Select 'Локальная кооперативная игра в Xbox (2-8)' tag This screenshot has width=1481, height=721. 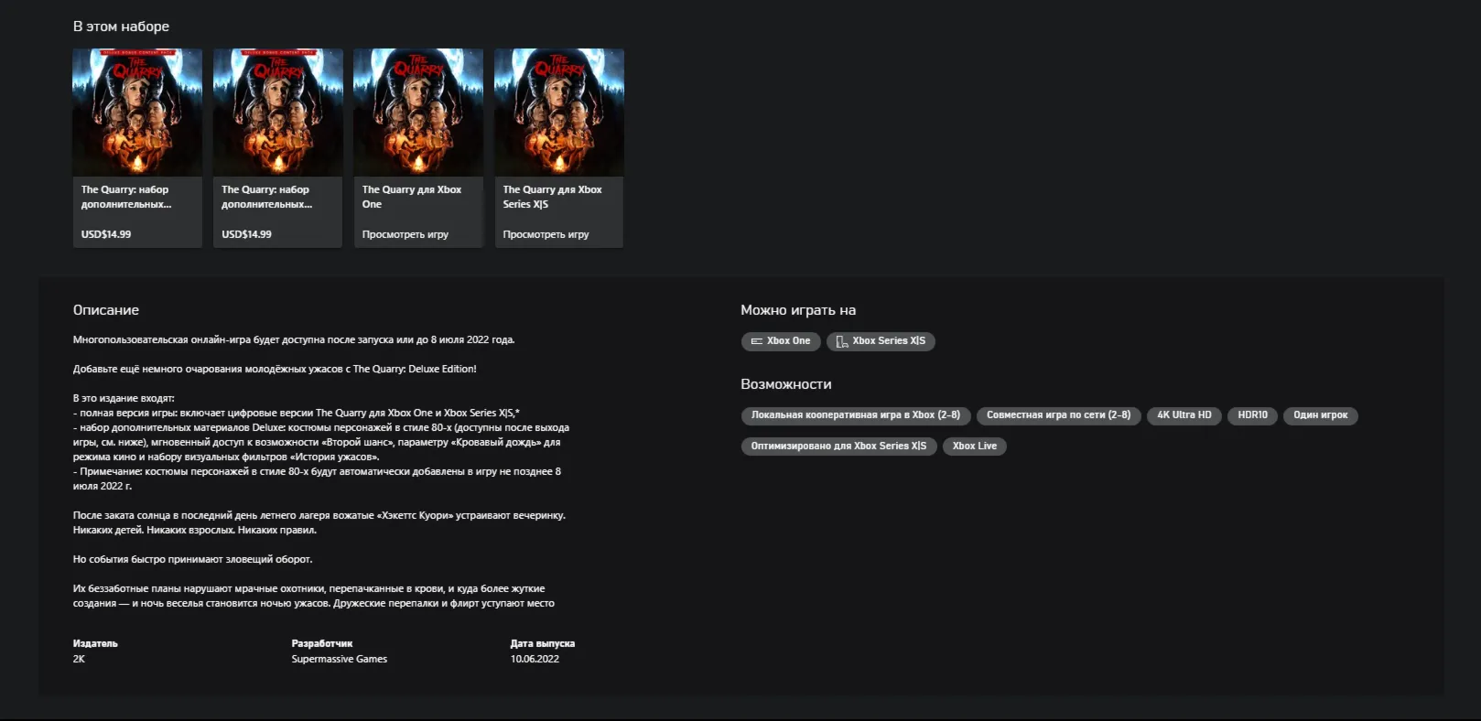(x=855, y=415)
